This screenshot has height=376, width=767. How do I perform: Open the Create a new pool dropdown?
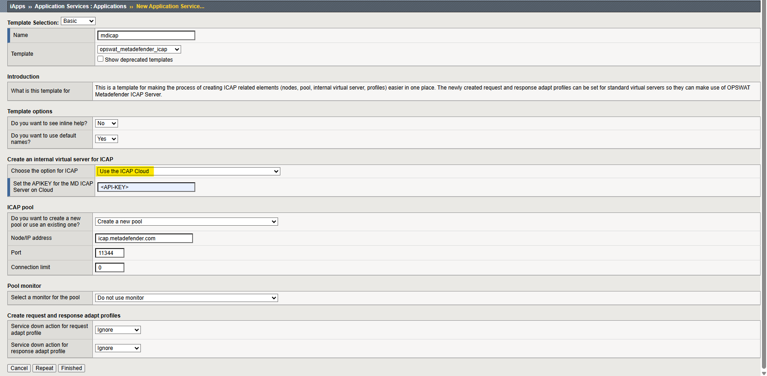pyautogui.click(x=186, y=222)
